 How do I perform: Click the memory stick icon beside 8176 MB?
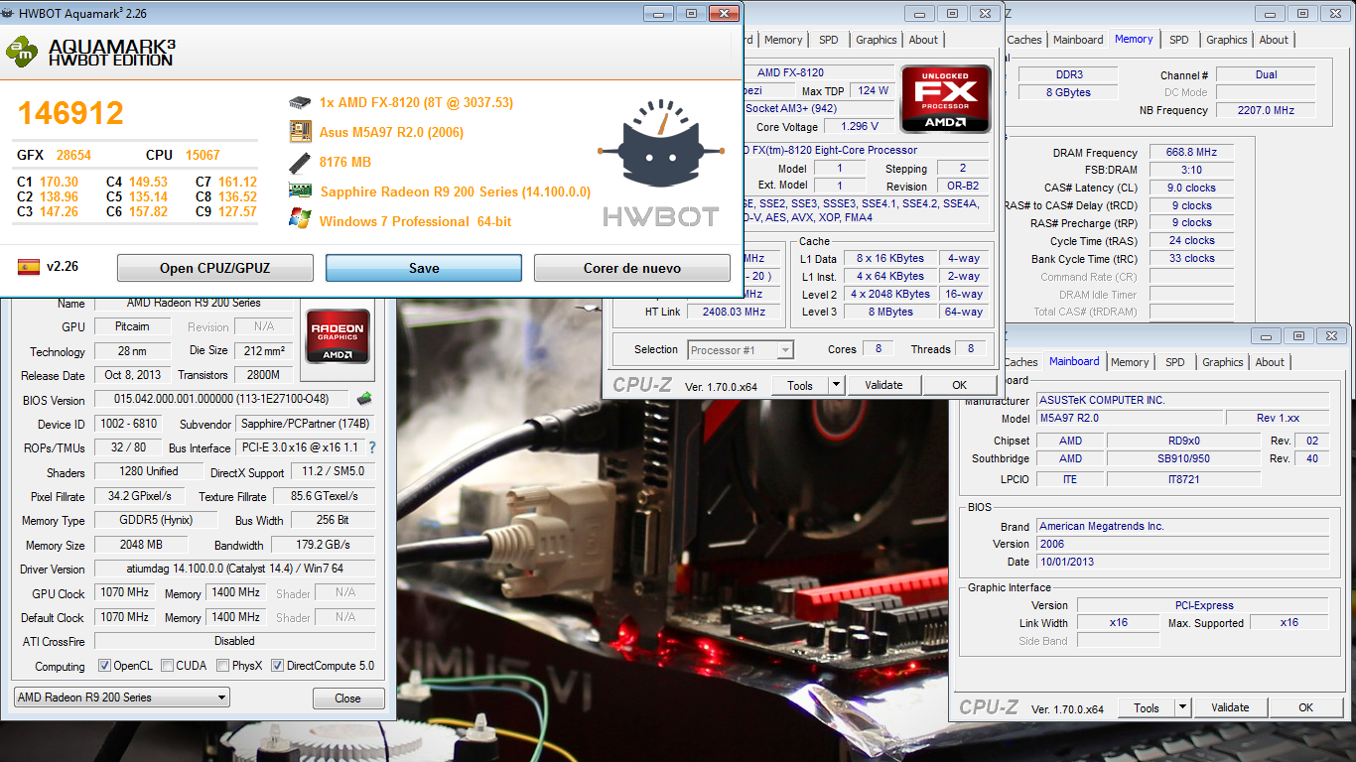[300, 162]
